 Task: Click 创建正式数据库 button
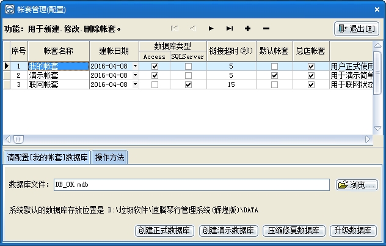click(x=164, y=231)
